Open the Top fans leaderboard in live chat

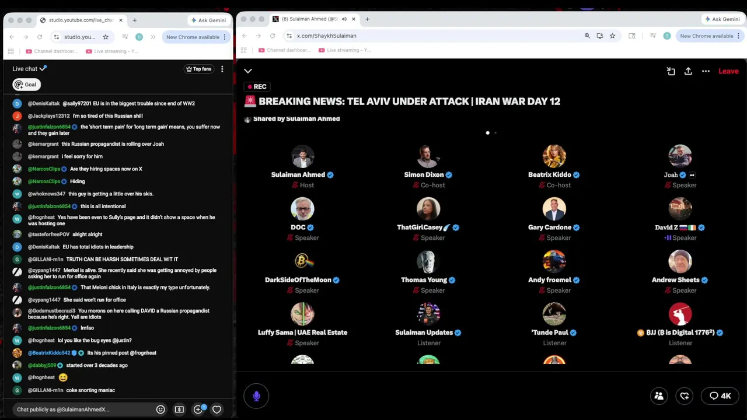[198, 69]
